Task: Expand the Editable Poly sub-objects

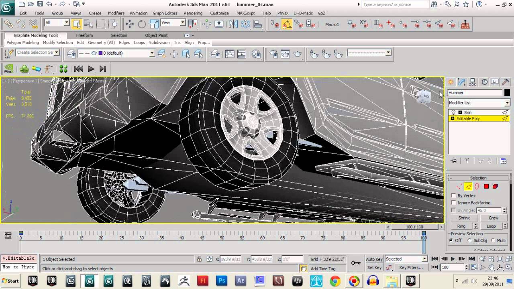Action: (453, 119)
